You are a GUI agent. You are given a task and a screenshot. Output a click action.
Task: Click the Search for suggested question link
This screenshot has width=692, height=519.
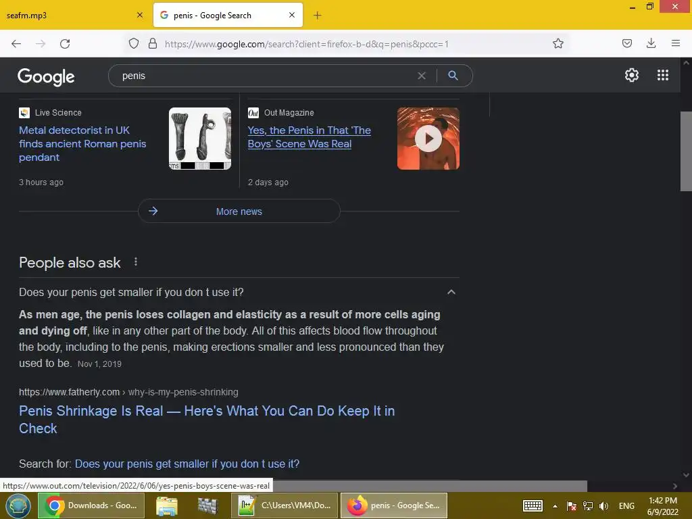tap(187, 464)
